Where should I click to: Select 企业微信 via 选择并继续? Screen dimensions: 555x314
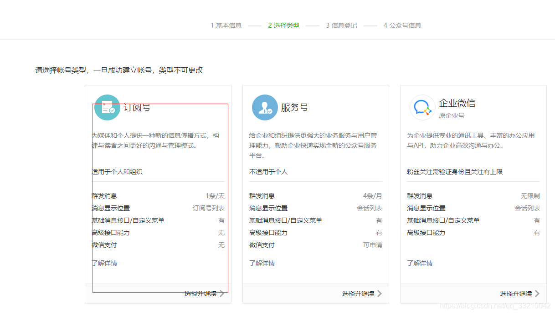pyautogui.click(x=516, y=294)
